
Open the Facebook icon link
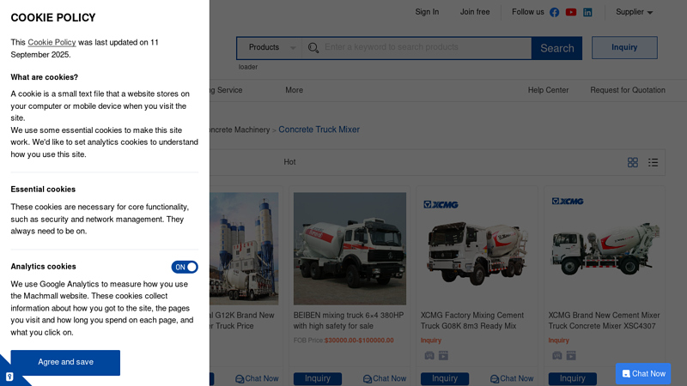555,12
